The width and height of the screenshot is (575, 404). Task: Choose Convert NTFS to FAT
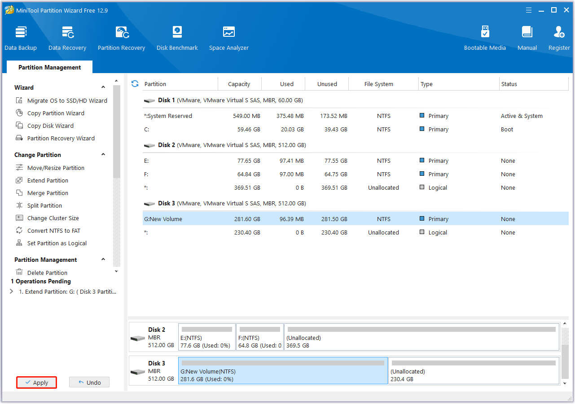click(48, 230)
